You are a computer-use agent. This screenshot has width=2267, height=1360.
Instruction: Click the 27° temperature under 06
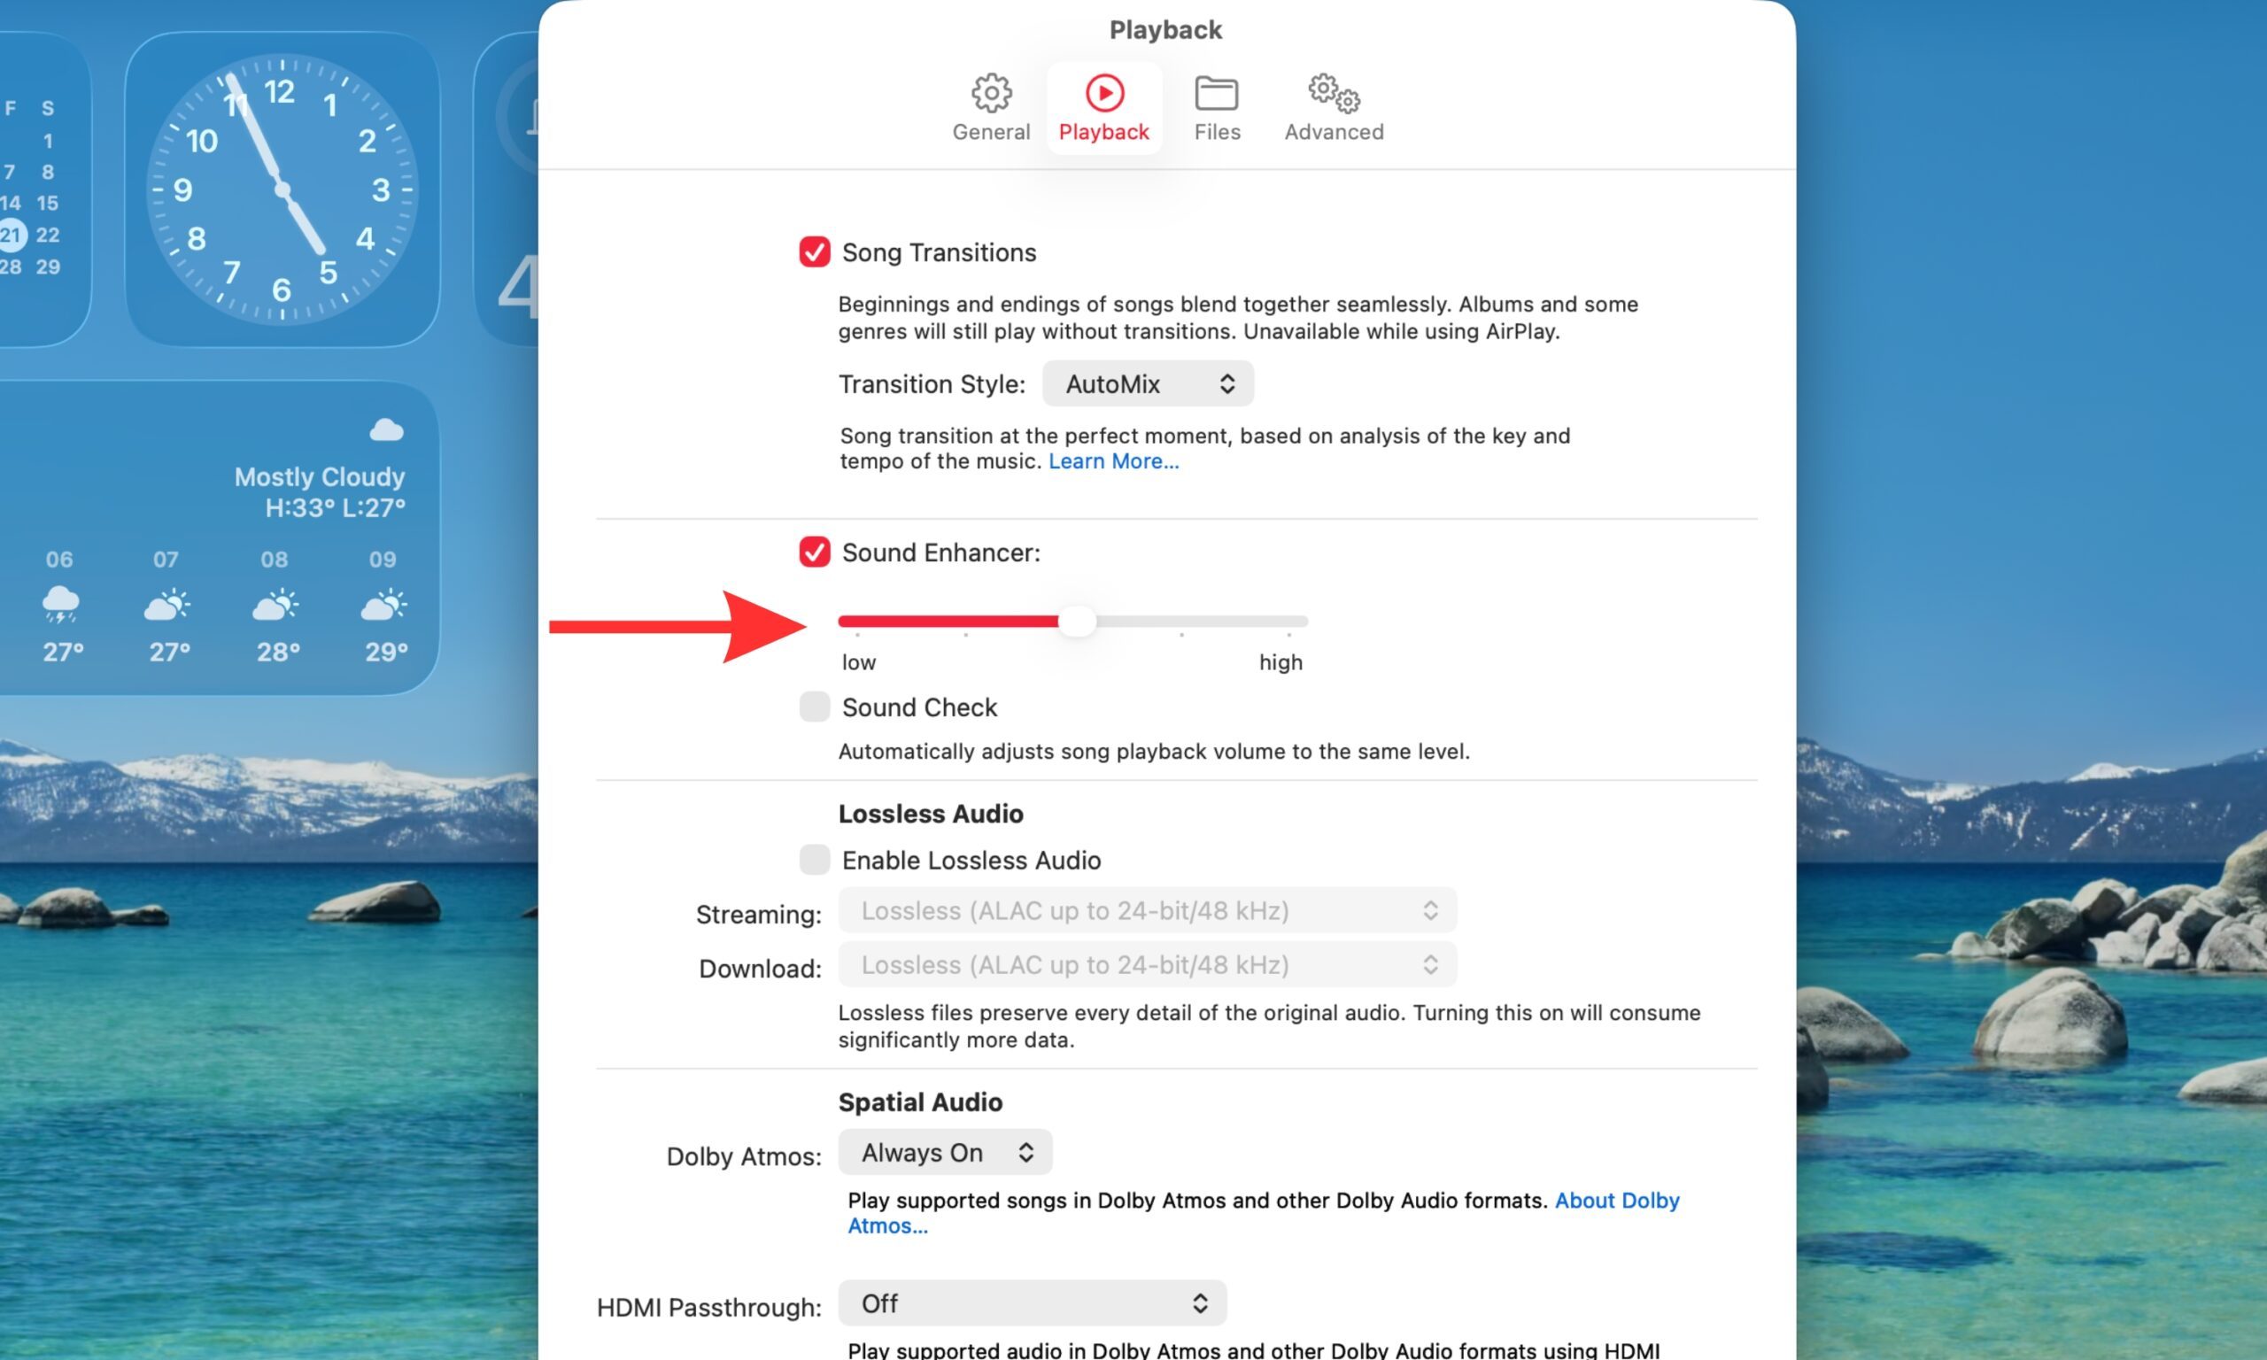tap(63, 652)
